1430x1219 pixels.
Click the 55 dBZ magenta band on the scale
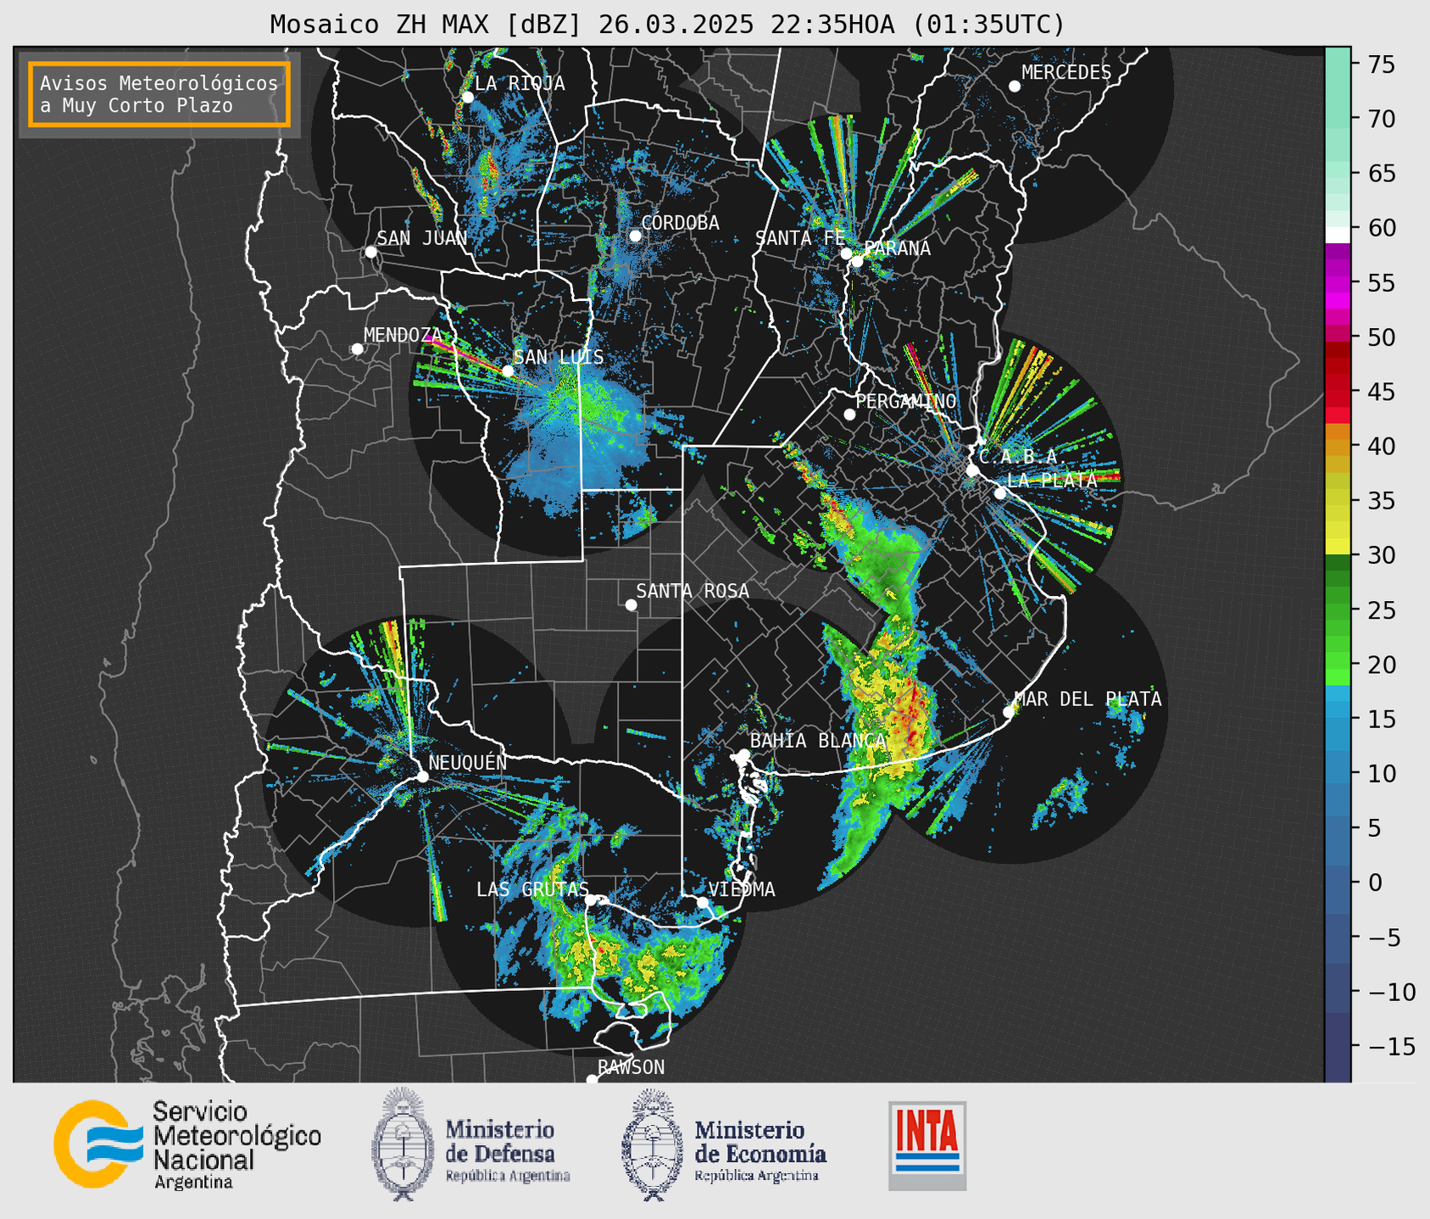click(x=1338, y=283)
